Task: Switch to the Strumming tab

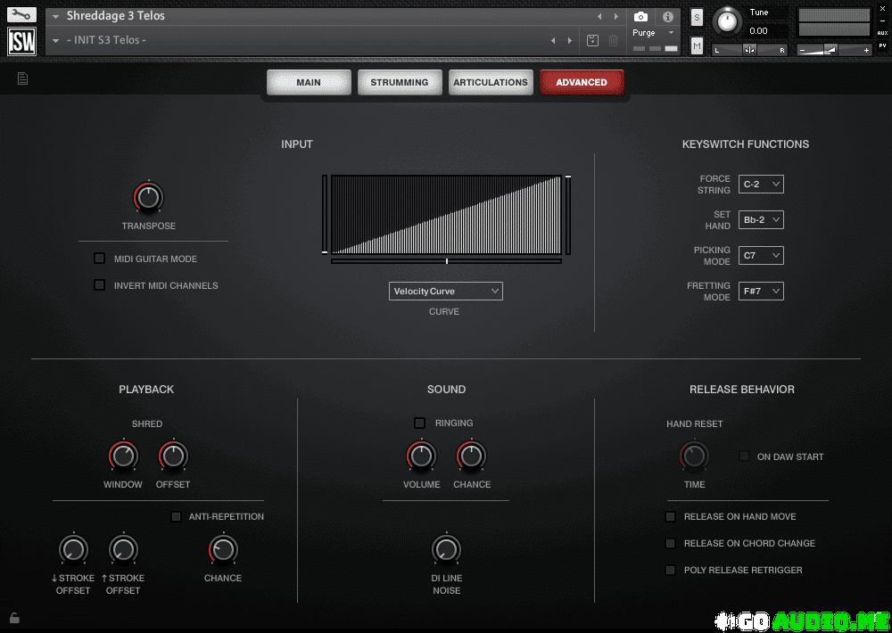Action: coord(400,82)
